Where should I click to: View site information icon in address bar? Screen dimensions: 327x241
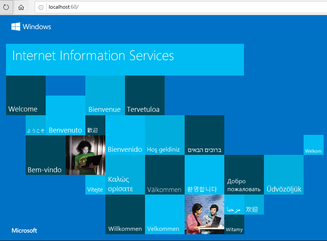click(41, 7)
